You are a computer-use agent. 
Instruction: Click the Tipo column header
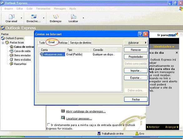78,50
